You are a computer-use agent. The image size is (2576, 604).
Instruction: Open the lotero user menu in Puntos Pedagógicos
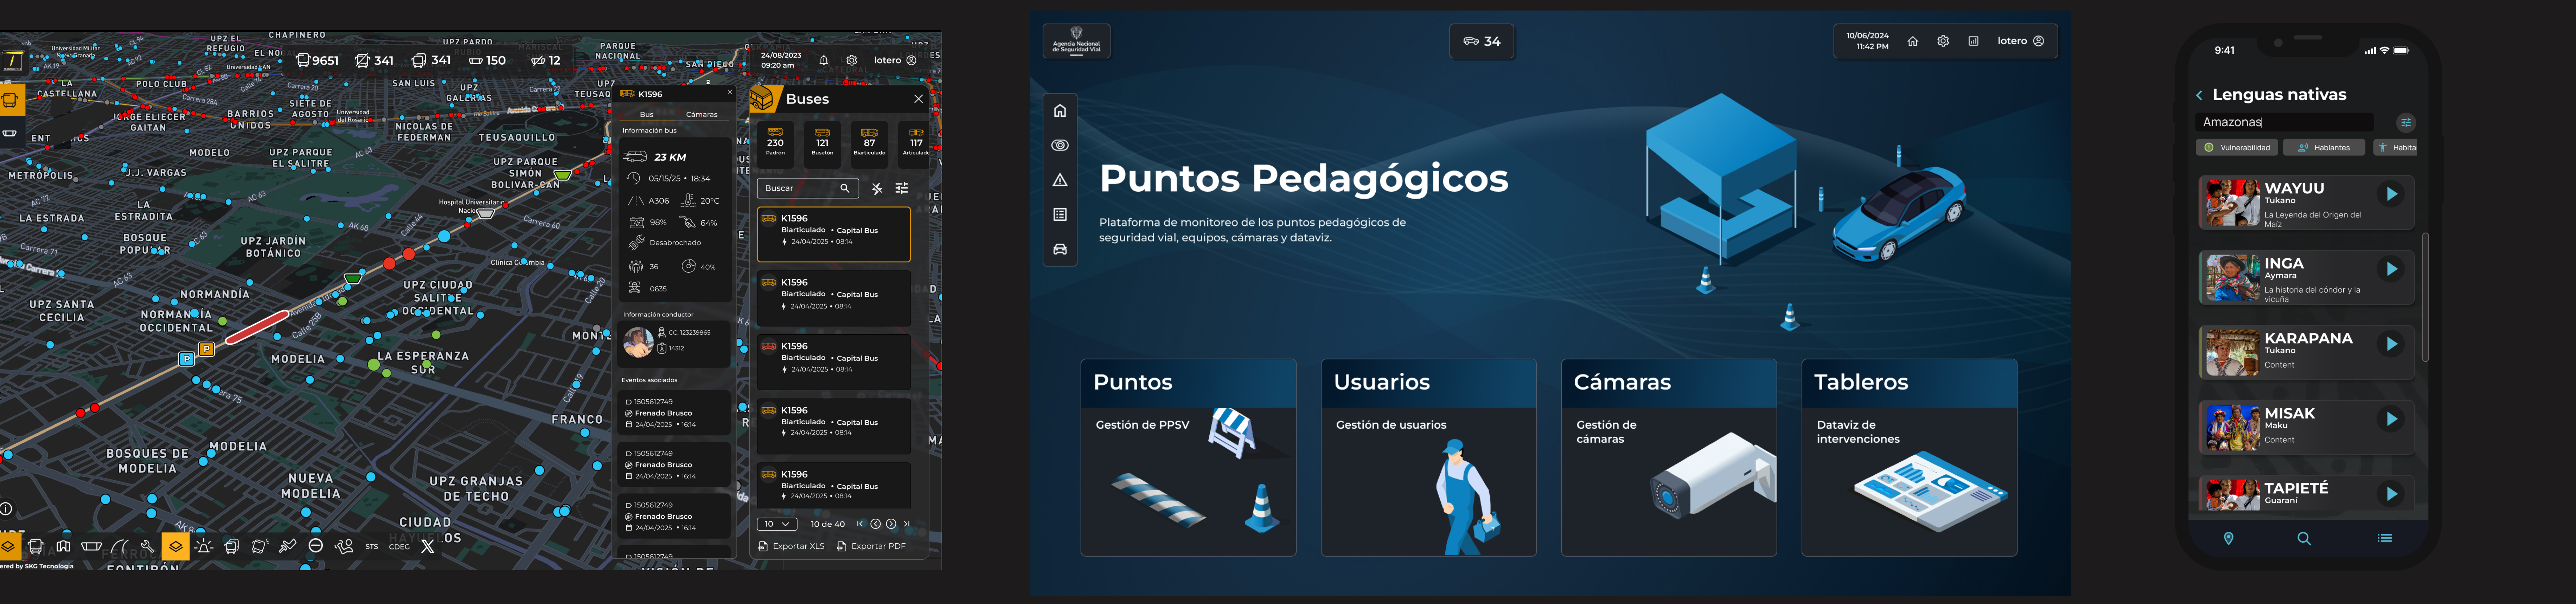(x=2020, y=41)
